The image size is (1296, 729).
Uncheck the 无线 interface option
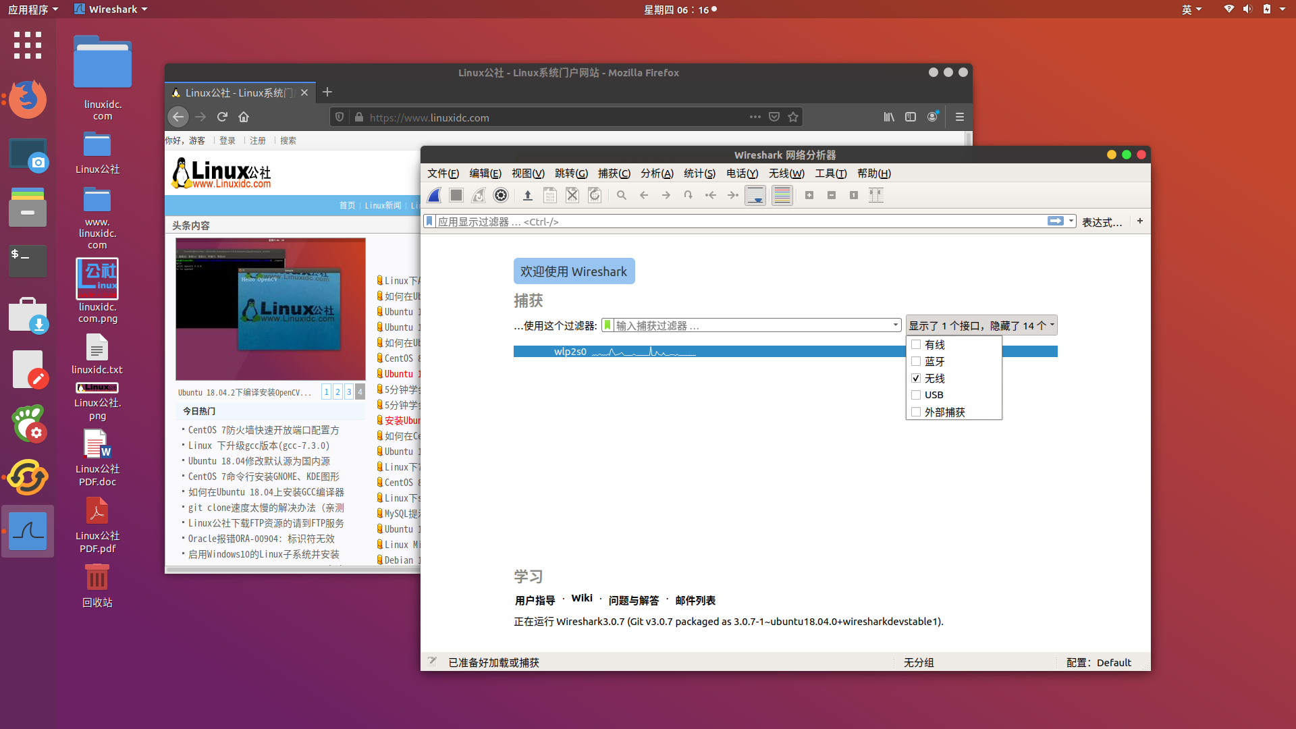(916, 378)
